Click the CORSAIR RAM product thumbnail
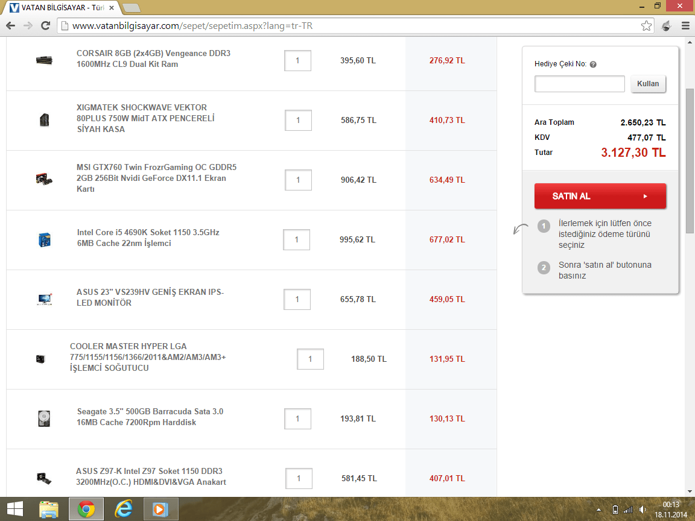This screenshot has height=521, width=695. (44, 60)
